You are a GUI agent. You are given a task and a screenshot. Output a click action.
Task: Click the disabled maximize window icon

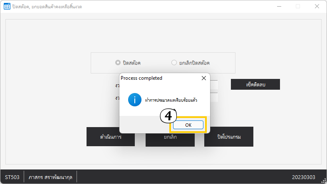coord(298,7)
